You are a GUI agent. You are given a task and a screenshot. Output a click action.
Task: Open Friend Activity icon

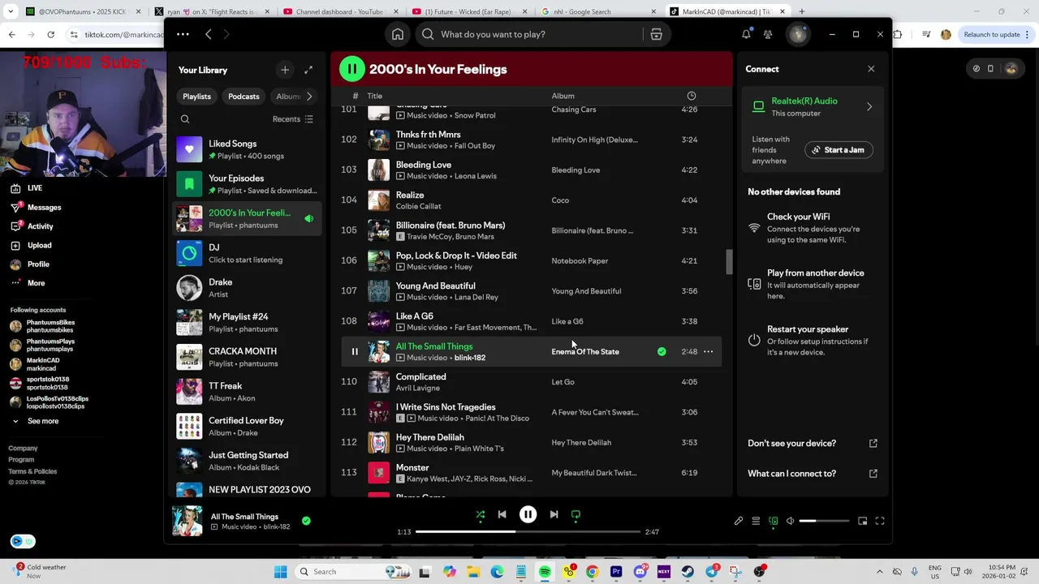click(x=768, y=34)
